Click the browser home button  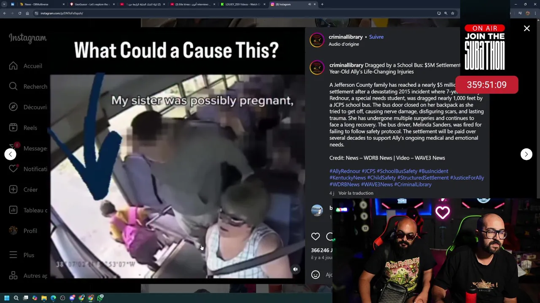[27, 13]
